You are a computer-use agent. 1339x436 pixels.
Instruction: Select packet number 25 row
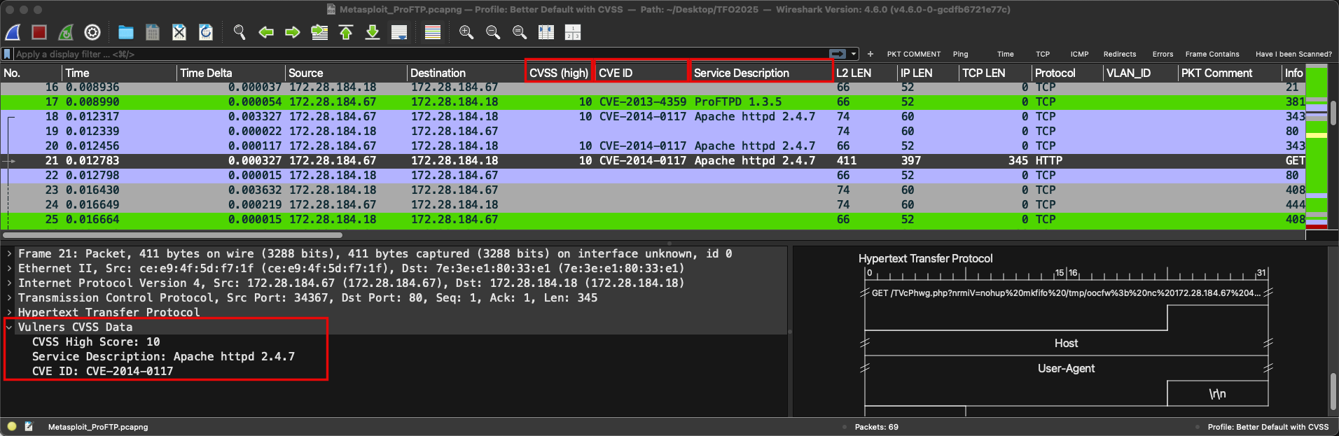653,219
